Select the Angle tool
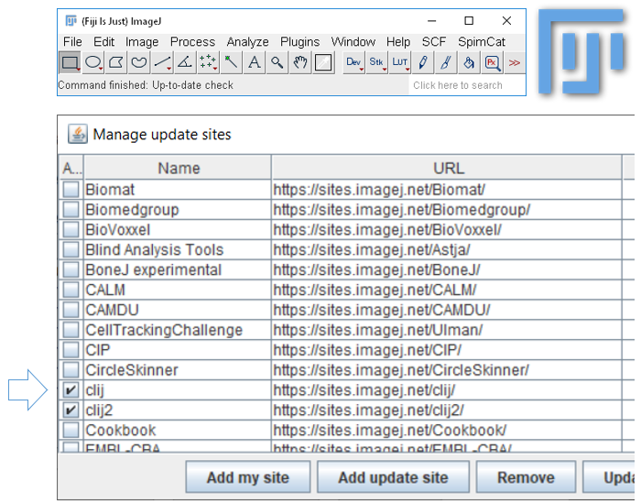This screenshot has height=504, width=641. click(x=185, y=62)
